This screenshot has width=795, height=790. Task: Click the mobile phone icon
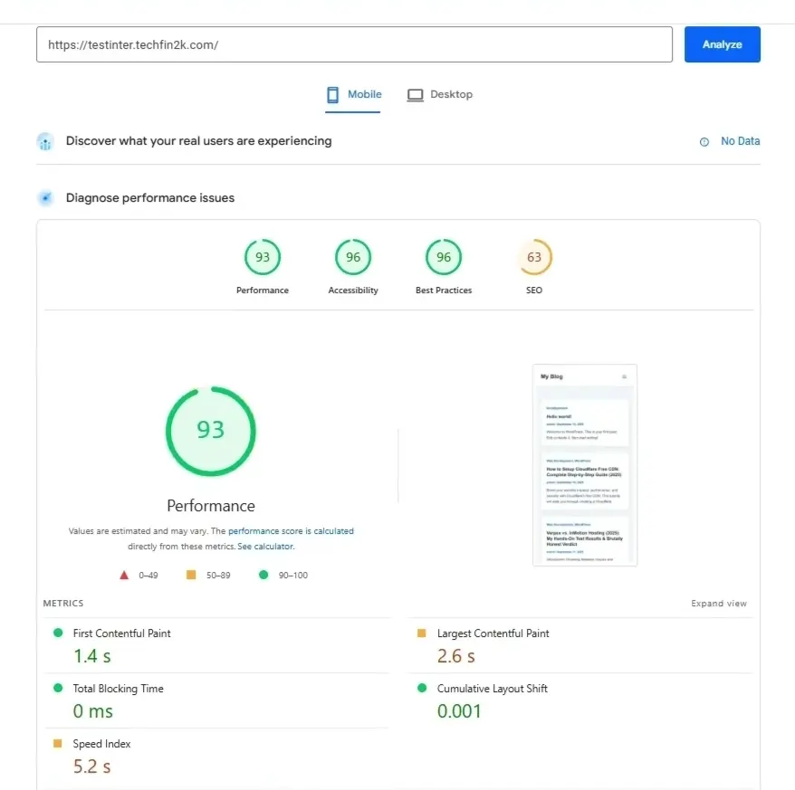pos(332,95)
